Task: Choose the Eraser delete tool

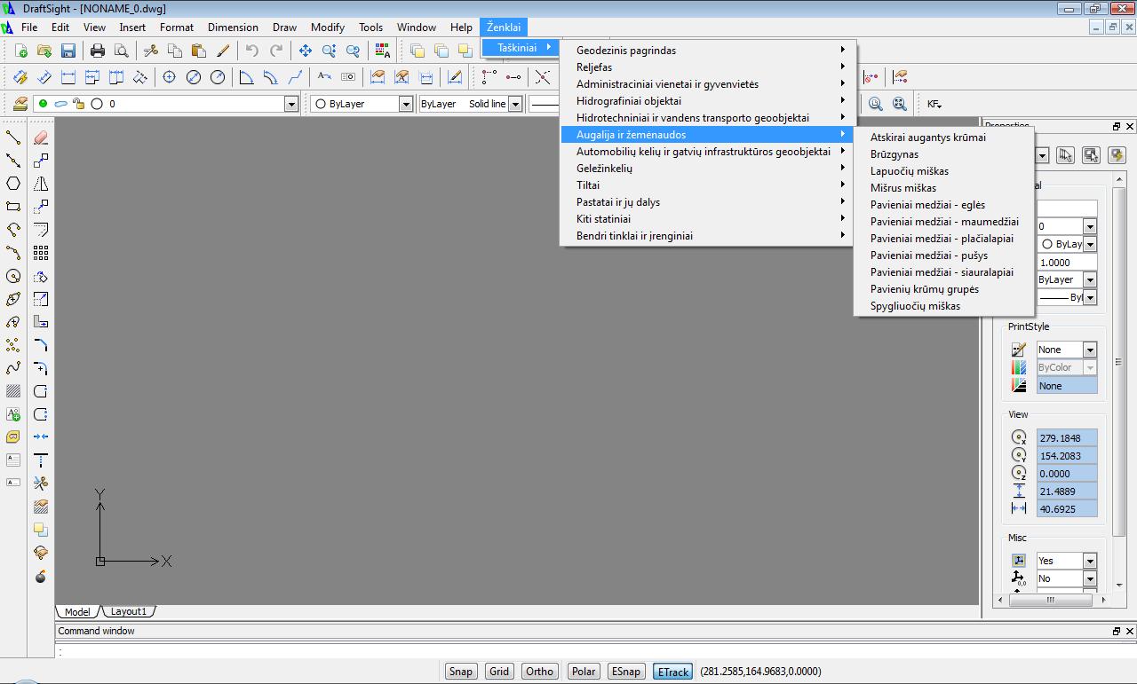Action: [x=41, y=138]
